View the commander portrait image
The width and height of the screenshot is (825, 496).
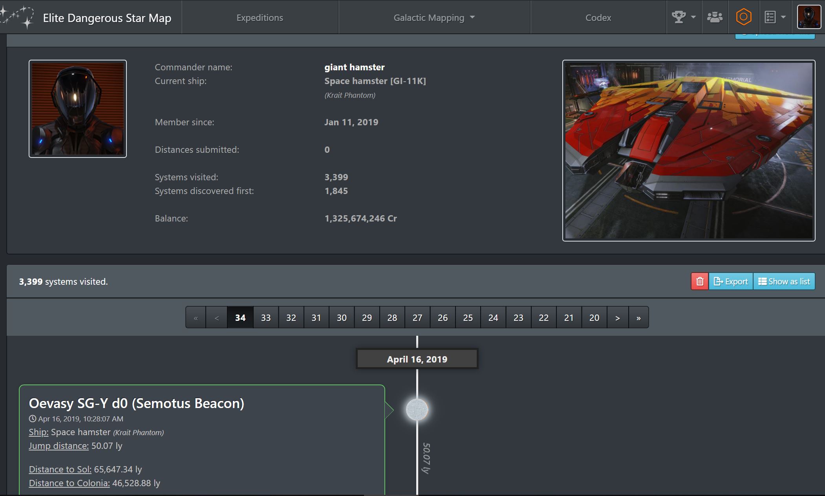tap(78, 109)
